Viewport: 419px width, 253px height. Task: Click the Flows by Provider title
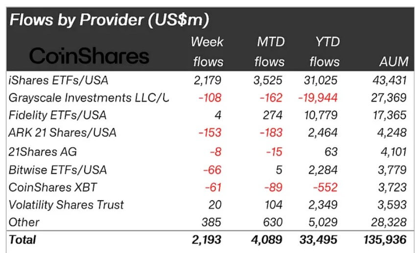click(x=109, y=20)
